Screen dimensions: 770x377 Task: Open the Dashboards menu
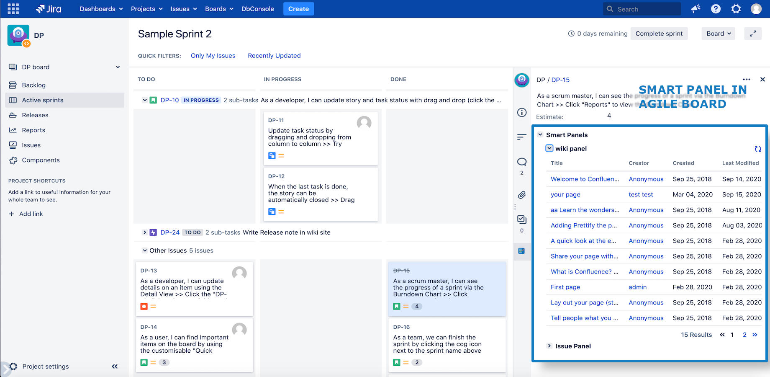(101, 9)
